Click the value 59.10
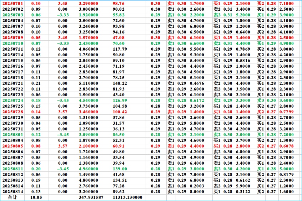Screen dimensions: 302x201 [x=119, y=61]
